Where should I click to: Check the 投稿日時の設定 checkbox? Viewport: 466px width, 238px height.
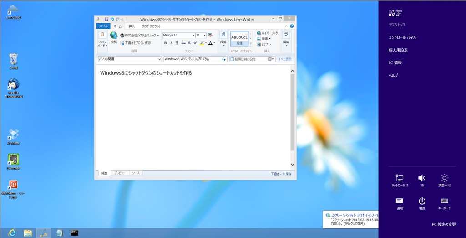[233, 59]
